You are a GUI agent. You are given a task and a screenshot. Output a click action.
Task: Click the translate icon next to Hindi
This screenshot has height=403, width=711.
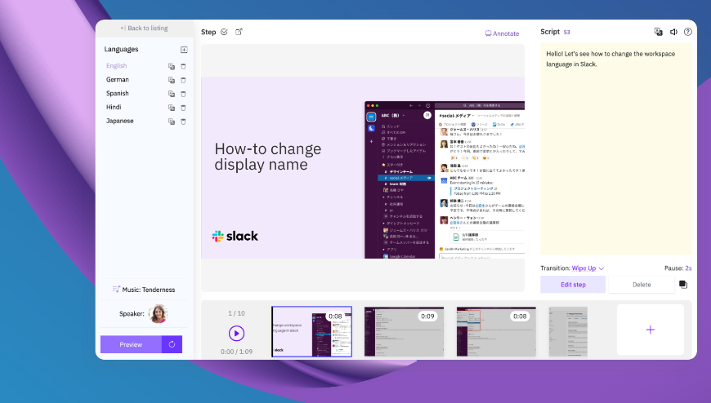[x=172, y=108]
